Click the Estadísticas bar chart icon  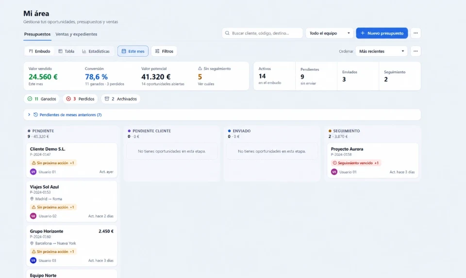coord(84,51)
